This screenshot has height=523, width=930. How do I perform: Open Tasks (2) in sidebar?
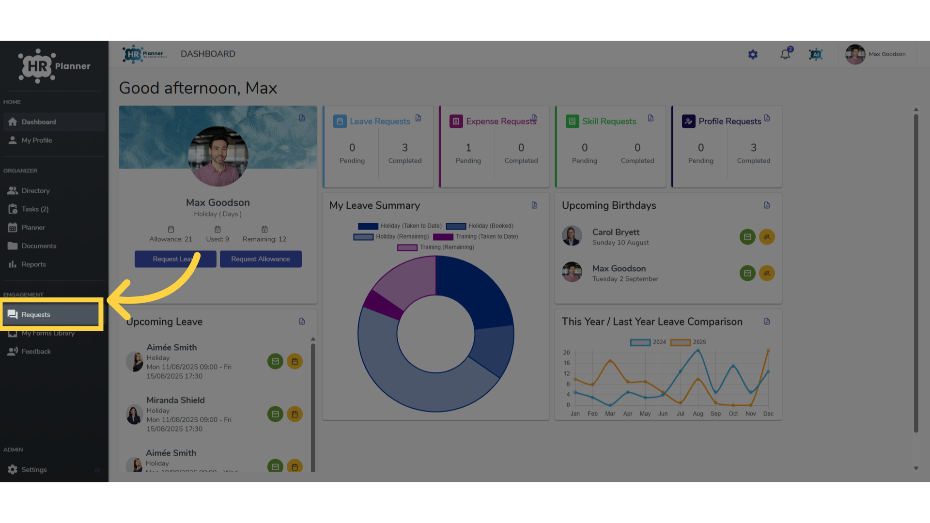coord(54,209)
